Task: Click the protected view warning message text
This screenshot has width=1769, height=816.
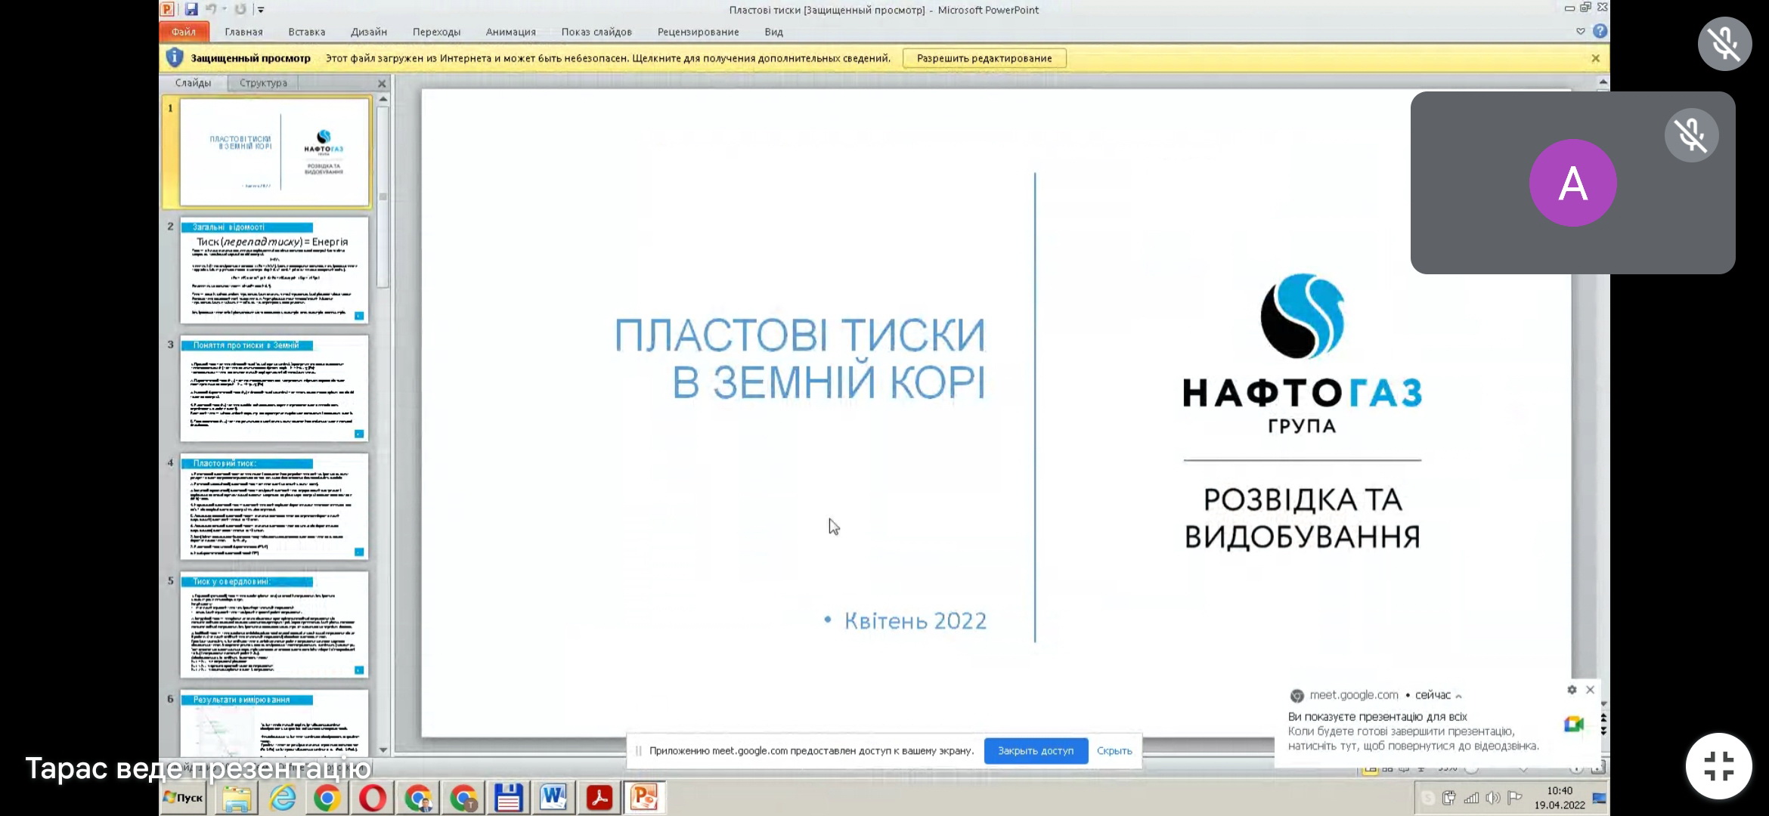Action: 608,58
